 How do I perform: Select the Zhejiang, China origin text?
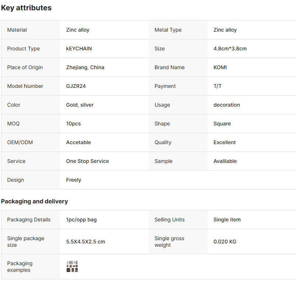(85, 67)
